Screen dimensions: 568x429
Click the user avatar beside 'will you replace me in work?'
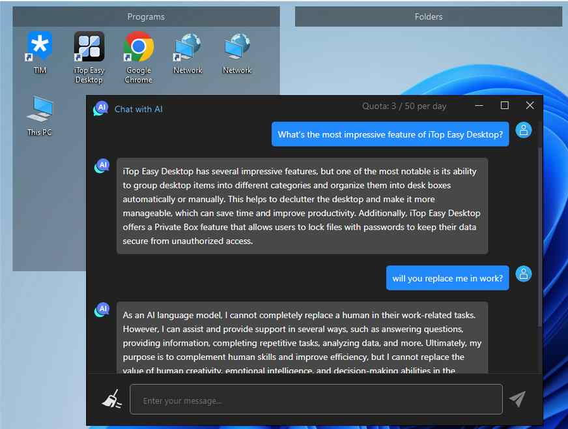click(x=524, y=274)
